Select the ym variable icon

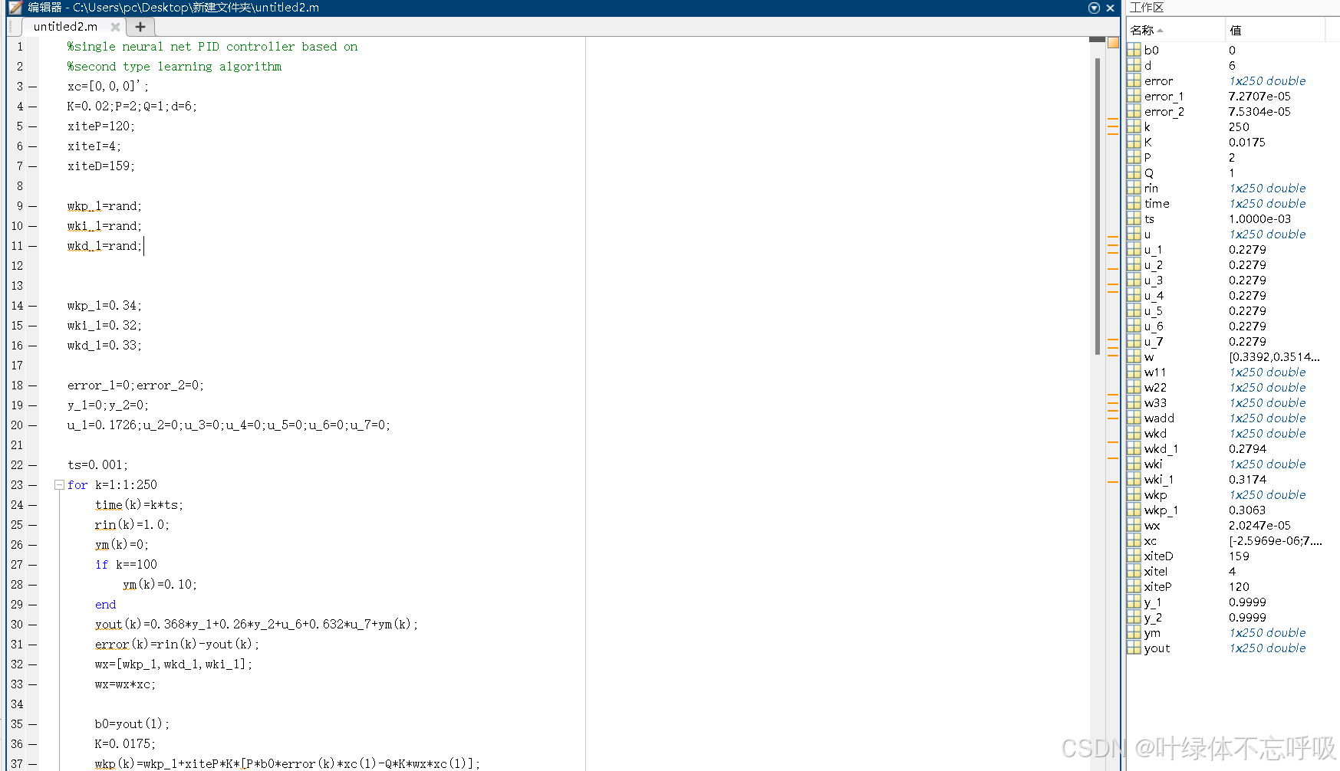(x=1134, y=632)
